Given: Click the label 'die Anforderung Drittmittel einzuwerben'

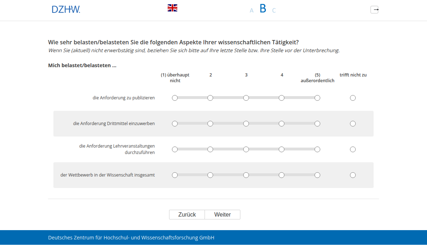Looking at the screenshot, I should point(114,124).
